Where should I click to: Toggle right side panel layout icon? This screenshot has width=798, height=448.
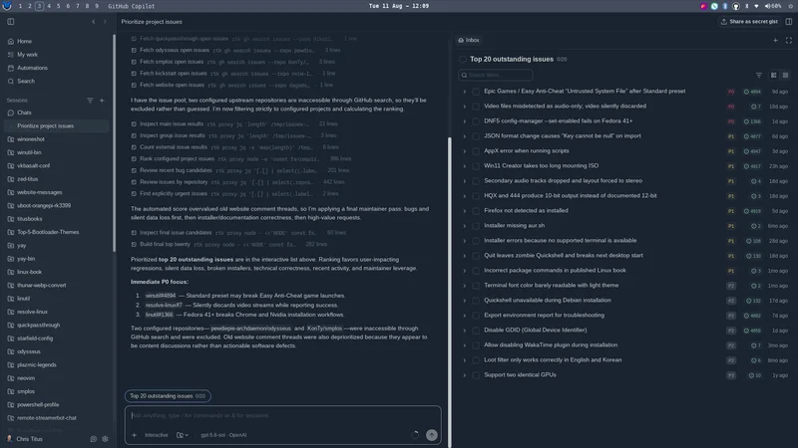click(789, 22)
